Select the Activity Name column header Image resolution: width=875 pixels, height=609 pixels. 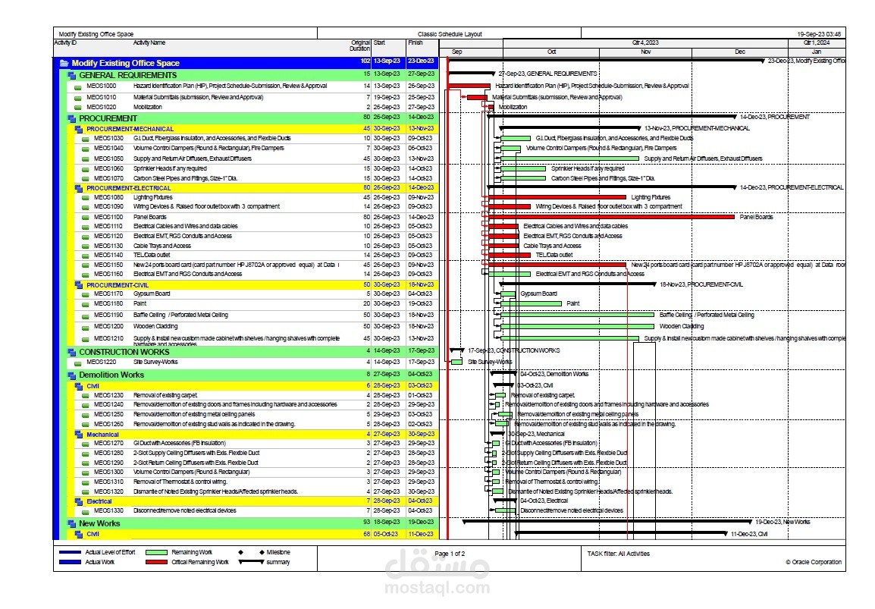pyautogui.click(x=149, y=42)
